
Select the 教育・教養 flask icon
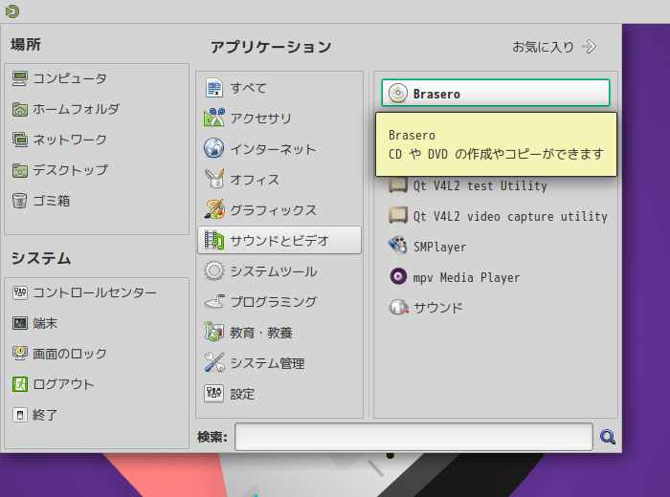[x=214, y=332]
